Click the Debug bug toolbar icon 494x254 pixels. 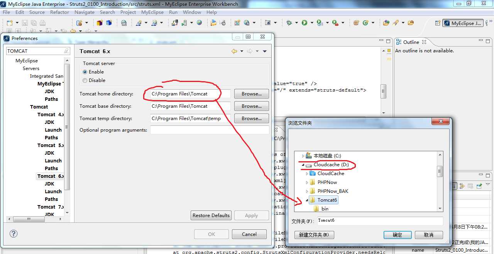coord(289,23)
